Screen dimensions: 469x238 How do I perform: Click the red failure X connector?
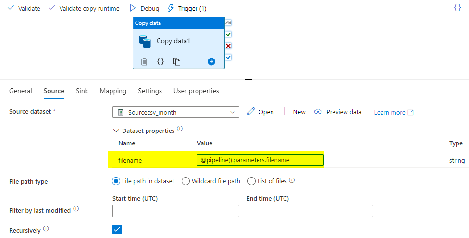(x=229, y=46)
